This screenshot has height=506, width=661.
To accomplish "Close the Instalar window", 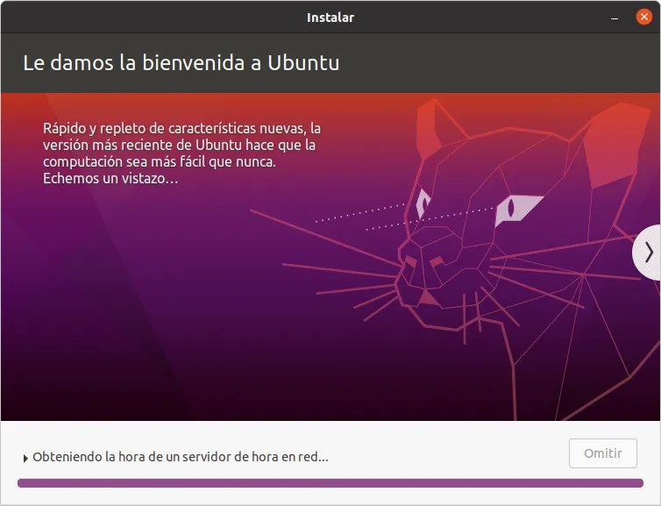I will (643, 18).
